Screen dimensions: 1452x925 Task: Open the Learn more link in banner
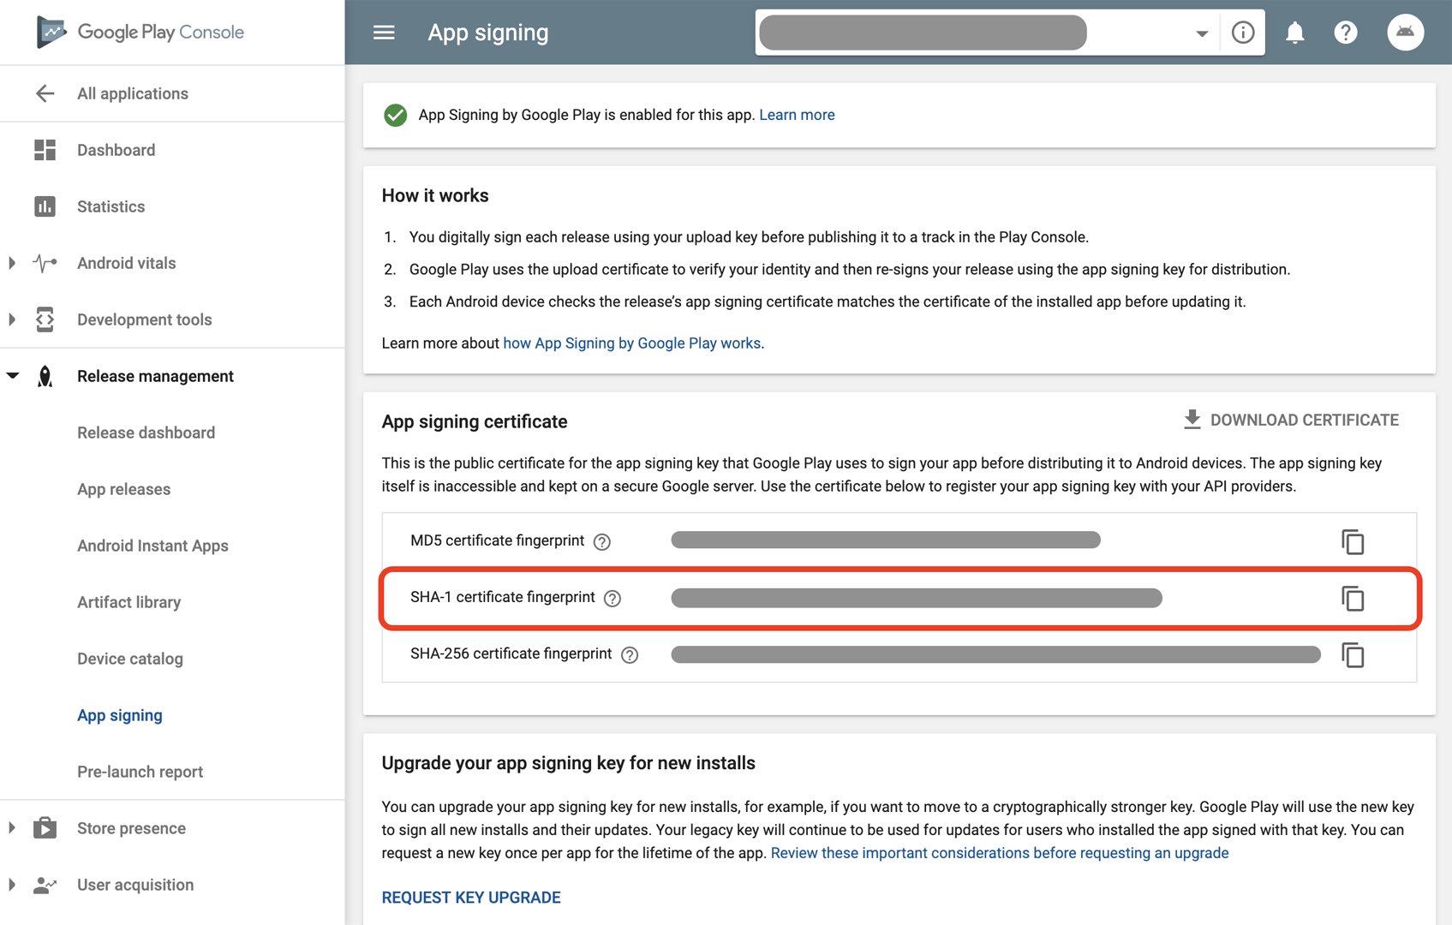797,115
